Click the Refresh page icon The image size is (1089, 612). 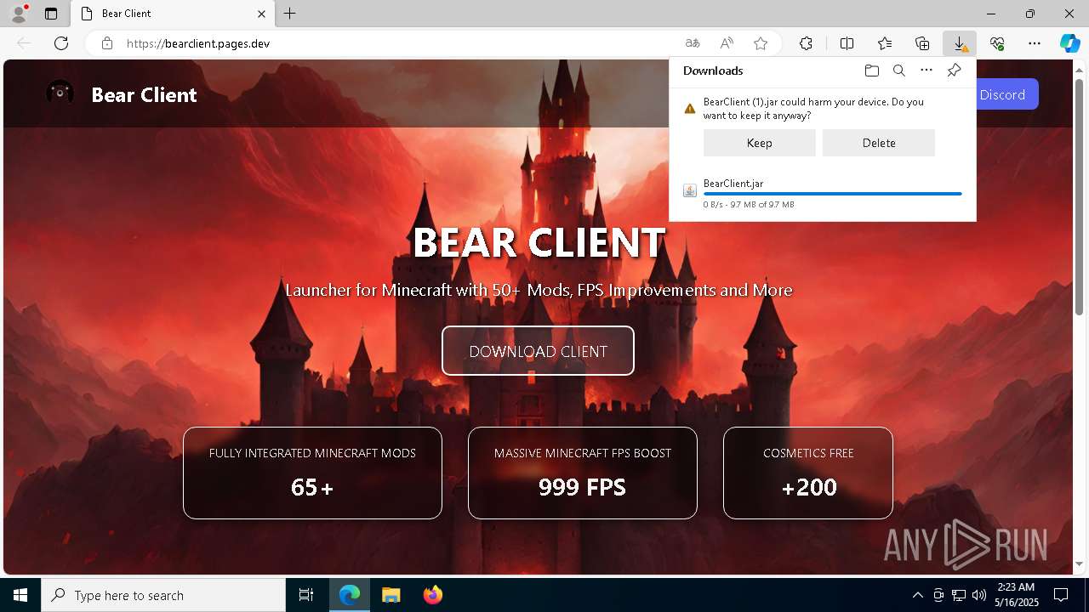[61, 43]
